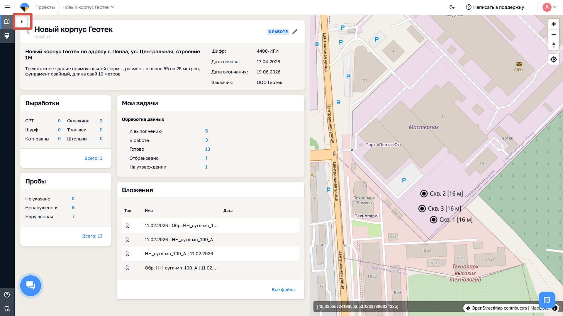The height and width of the screenshot is (316, 563).
Task: Click Написать в поддержку
Action: coord(495,7)
